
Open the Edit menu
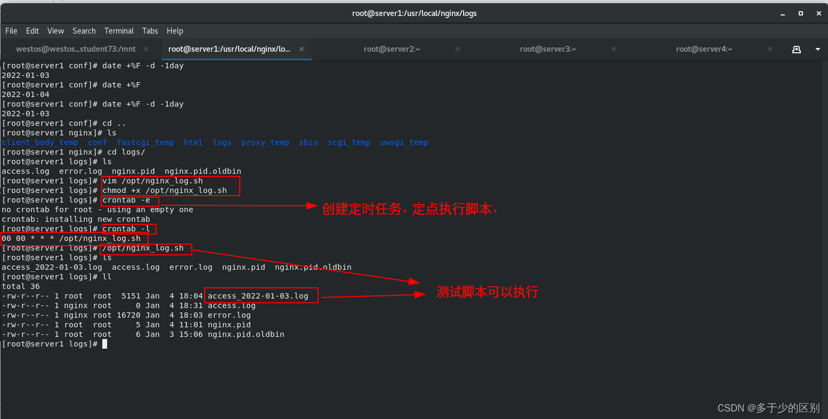click(33, 31)
